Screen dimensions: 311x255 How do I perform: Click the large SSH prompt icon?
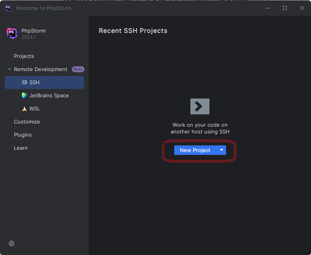coord(200,106)
